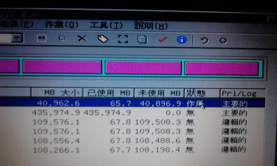
Task: Click the 0.0 unused MB cell
Action: tap(173, 112)
